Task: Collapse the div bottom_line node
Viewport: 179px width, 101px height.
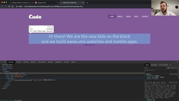Action: [6, 77]
